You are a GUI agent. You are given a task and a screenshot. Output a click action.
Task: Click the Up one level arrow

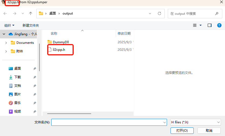point(30,13)
